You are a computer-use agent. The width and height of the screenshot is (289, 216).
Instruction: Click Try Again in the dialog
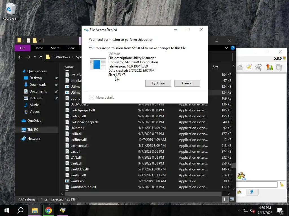tap(158, 83)
